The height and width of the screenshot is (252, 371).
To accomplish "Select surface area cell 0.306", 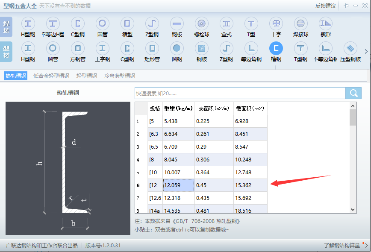I will tap(214, 160).
